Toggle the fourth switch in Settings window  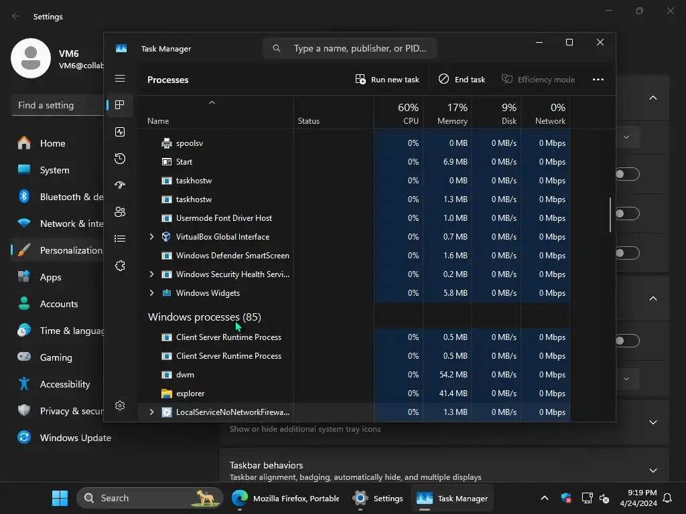click(x=627, y=341)
